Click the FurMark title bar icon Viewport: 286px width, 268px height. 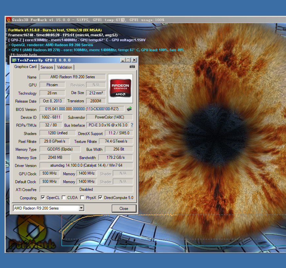[x=9, y=20]
